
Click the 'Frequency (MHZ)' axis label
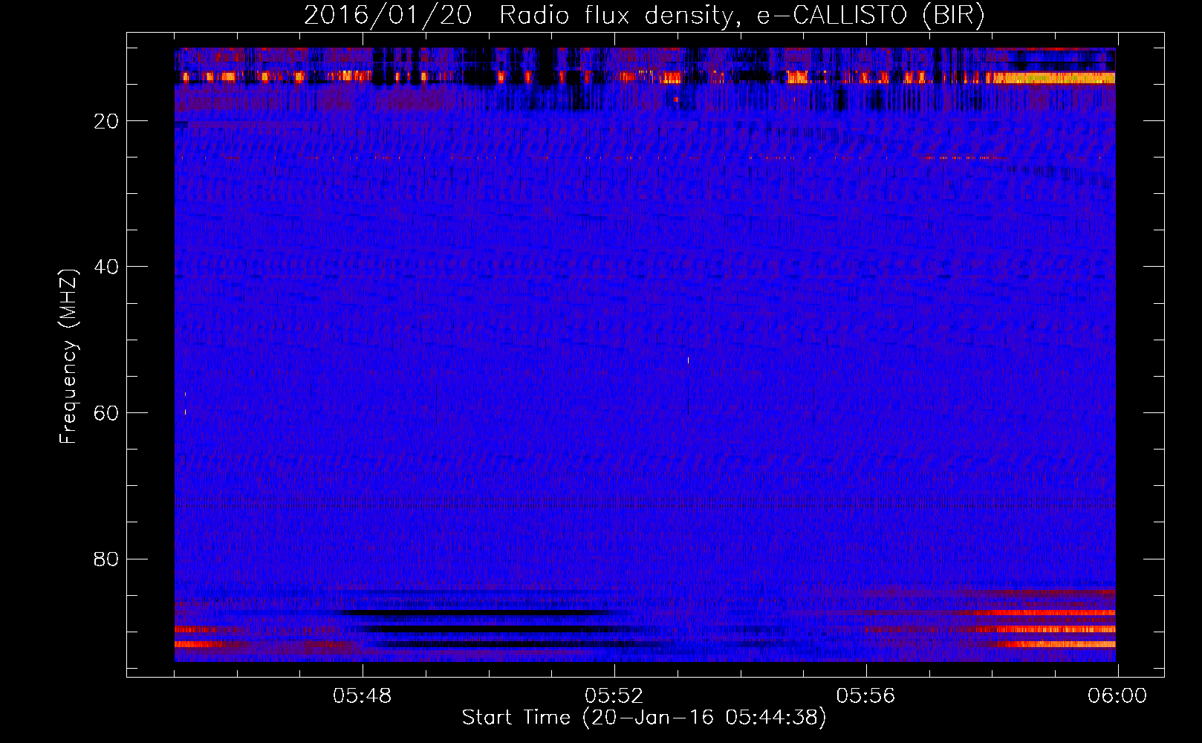[x=68, y=357]
